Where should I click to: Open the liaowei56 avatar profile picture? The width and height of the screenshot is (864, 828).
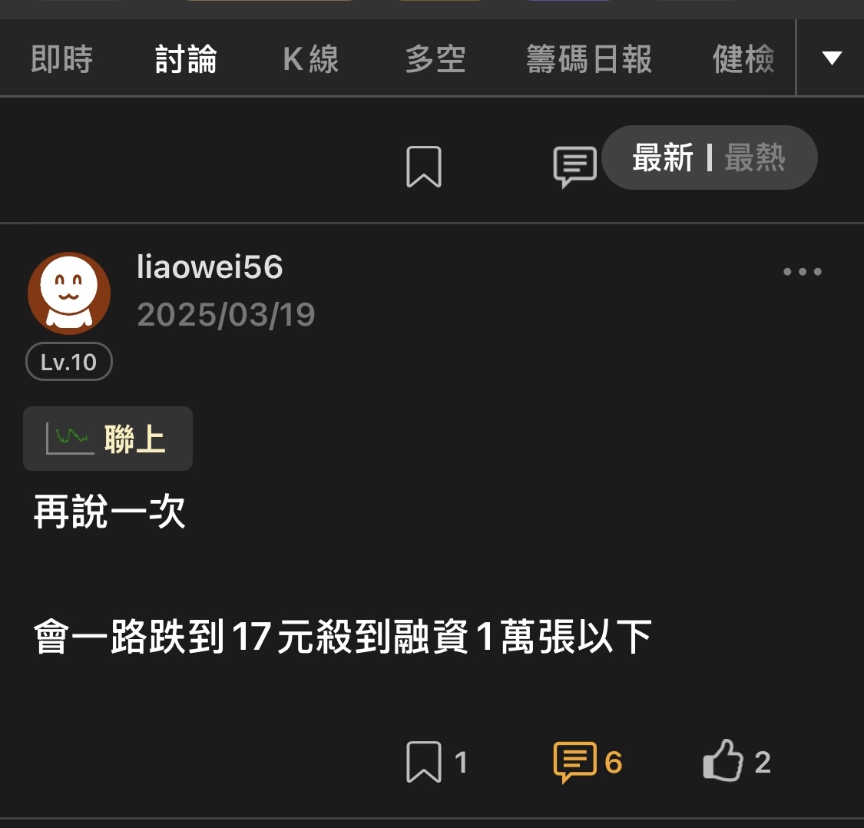click(69, 293)
